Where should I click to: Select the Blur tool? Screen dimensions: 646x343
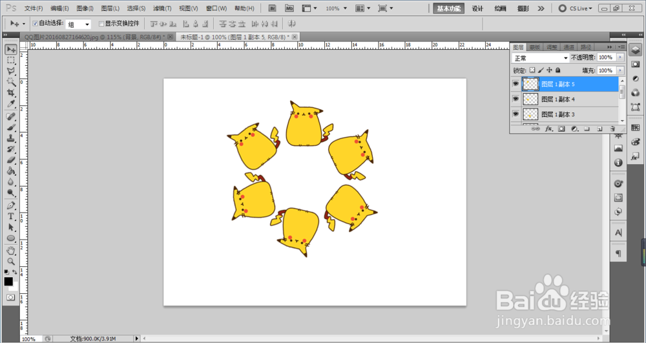[x=11, y=181]
